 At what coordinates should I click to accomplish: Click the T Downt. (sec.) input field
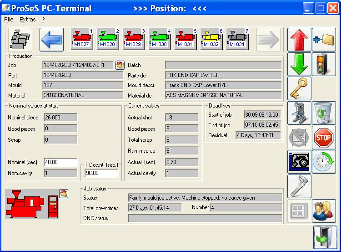101,173
